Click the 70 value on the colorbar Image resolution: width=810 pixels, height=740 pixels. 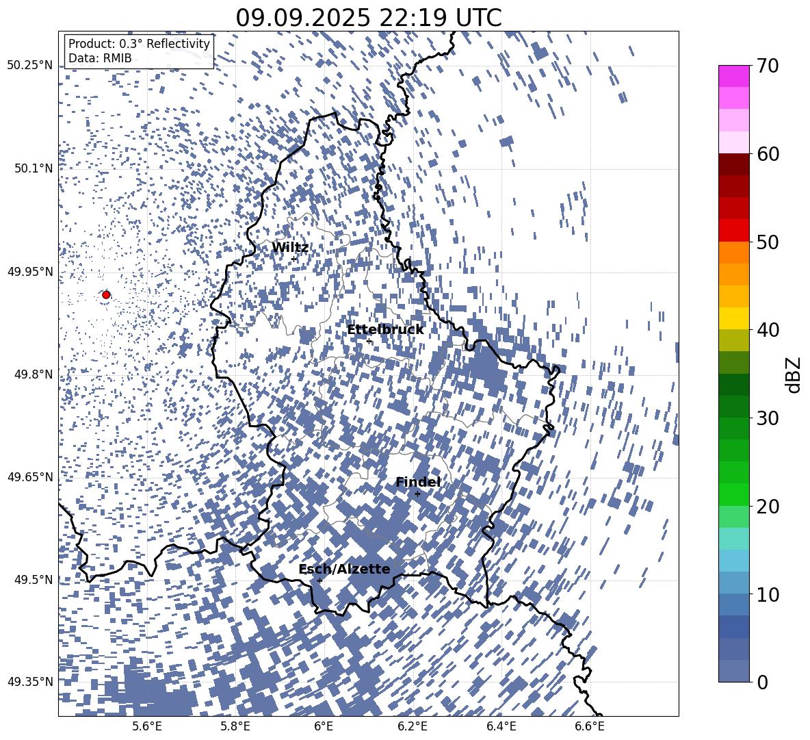767,66
